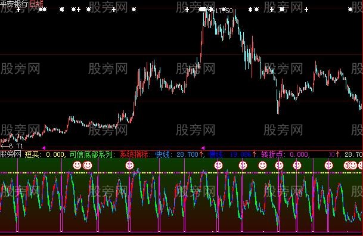Select the 转折点 0.000 readout
The image size is (363, 236).
[x=285, y=154]
